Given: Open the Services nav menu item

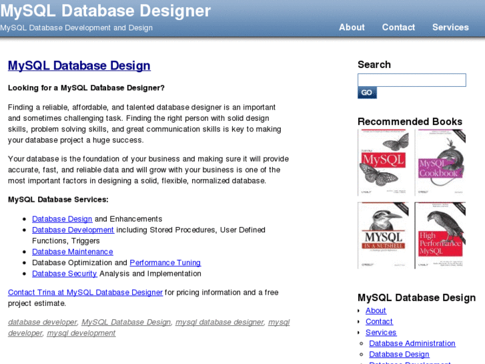Looking at the screenshot, I should pos(450,27).
